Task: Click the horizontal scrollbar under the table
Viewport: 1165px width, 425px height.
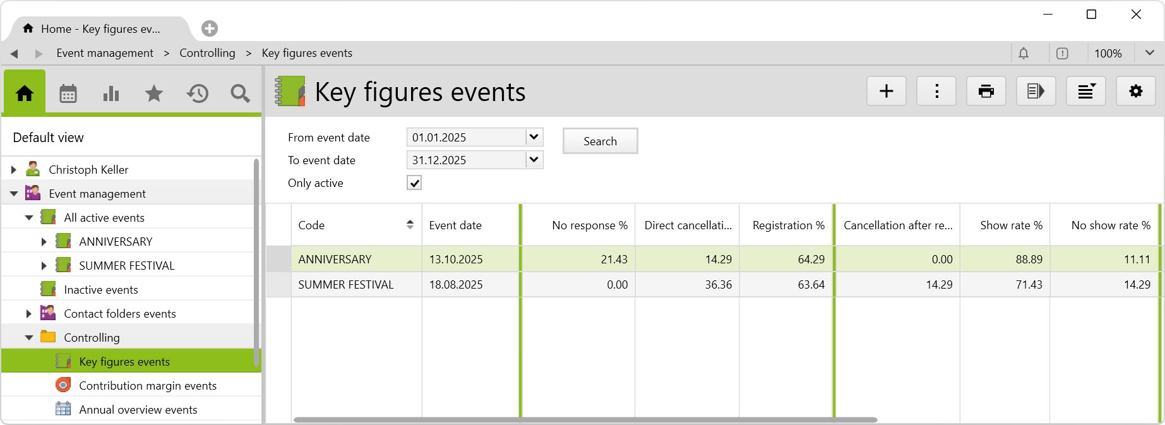Action: pos(585,419)
